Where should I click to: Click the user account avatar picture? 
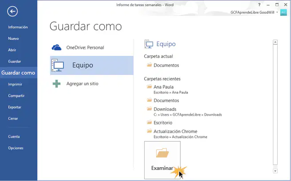[283, 12]
